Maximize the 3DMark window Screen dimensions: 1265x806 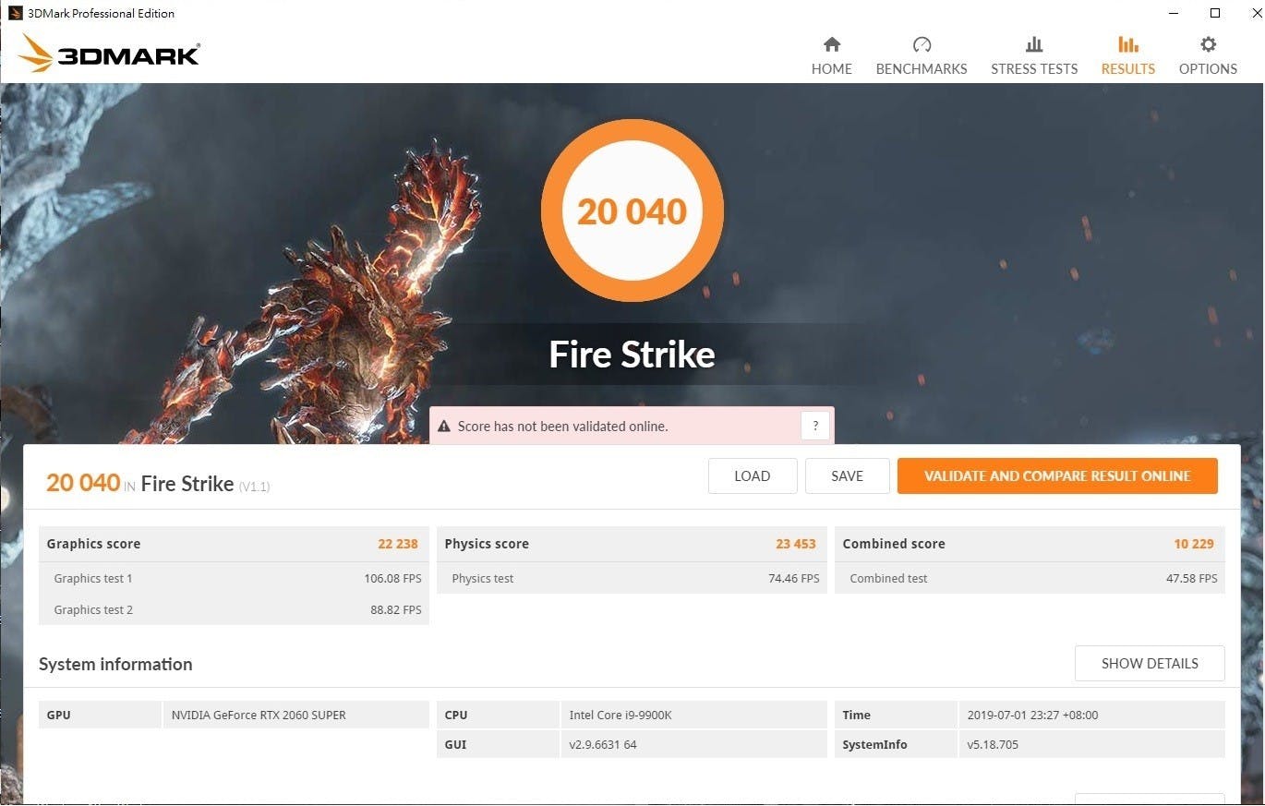point(1215,13)
